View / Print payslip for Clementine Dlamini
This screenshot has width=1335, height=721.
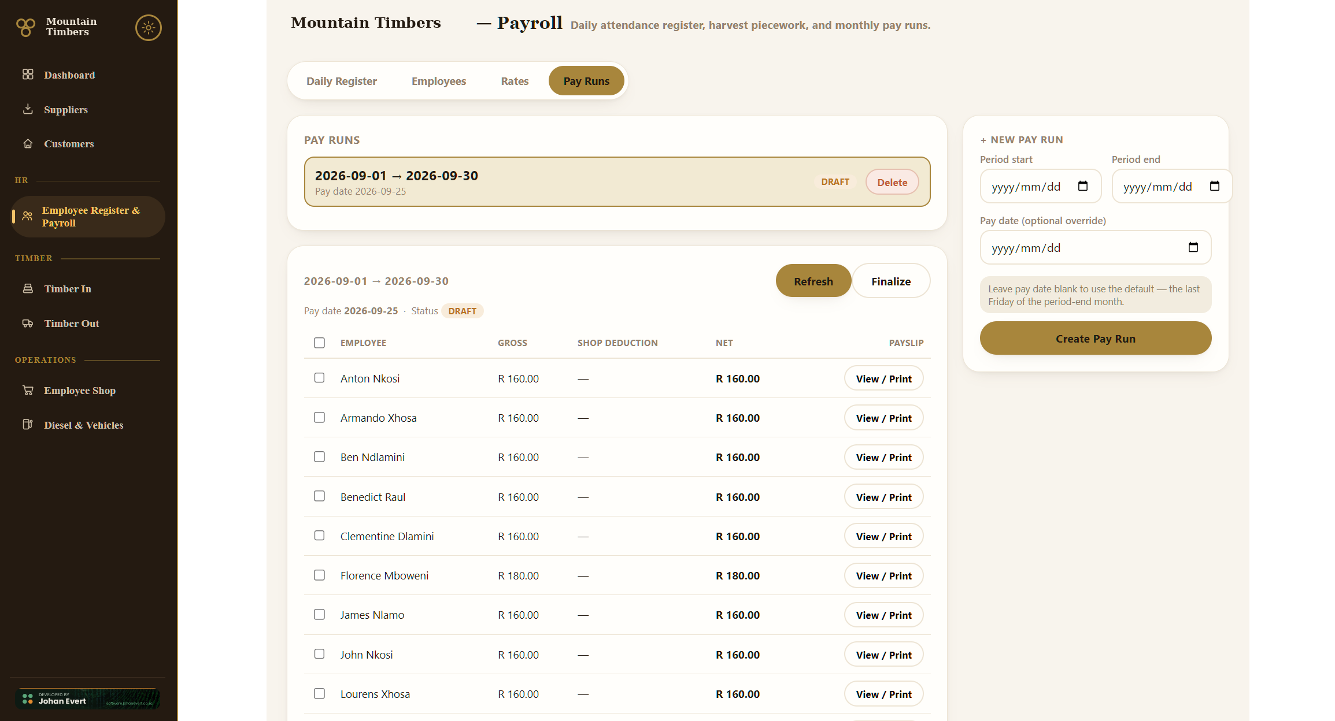click(883, 536)
